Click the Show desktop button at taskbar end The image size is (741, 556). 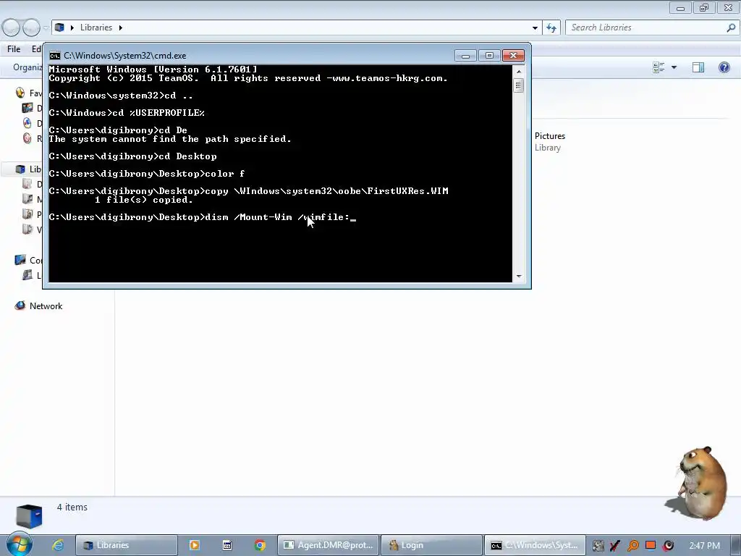[x=736, y=545]
